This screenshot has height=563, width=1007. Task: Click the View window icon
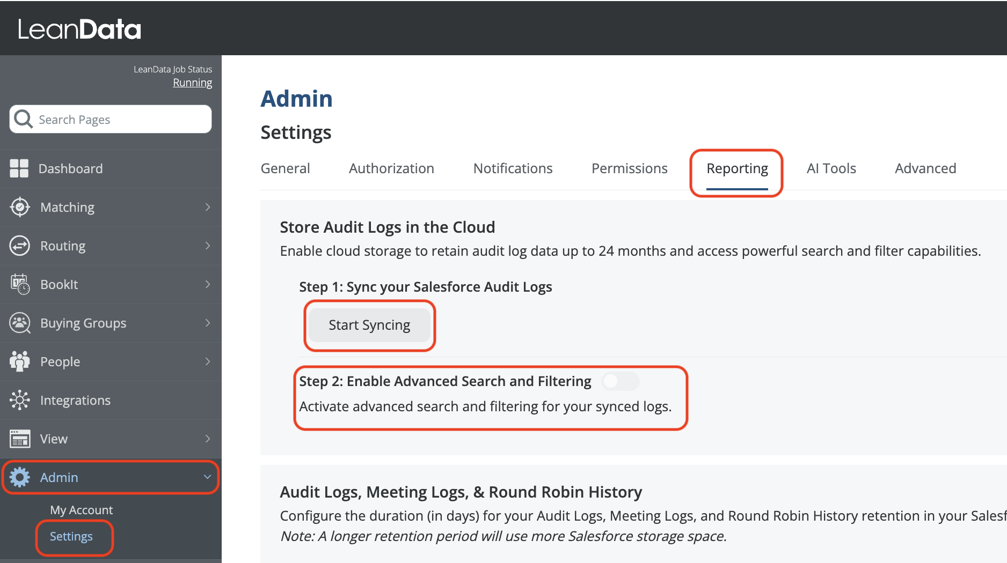(20, 439)
